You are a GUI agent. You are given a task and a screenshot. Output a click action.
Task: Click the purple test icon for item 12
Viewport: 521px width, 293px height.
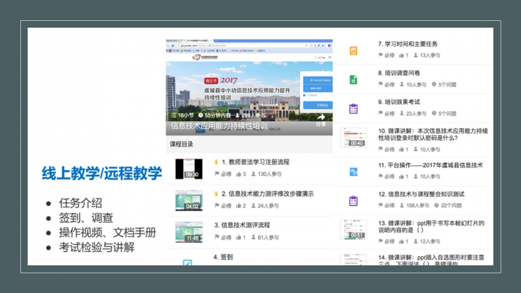[x=353, y=201]
